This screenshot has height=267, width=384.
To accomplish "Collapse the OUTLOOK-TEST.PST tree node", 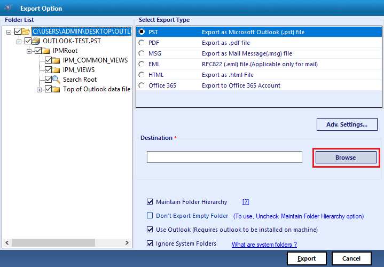I will click(19, 42).
